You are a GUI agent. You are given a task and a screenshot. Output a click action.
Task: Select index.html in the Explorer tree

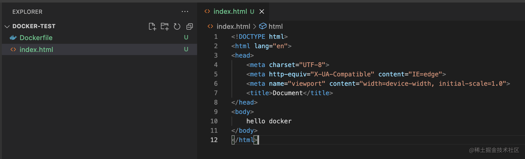pos(36,50)
